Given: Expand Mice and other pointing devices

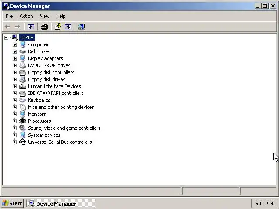Looking at the screenshot, I should (x=14, y=107).
